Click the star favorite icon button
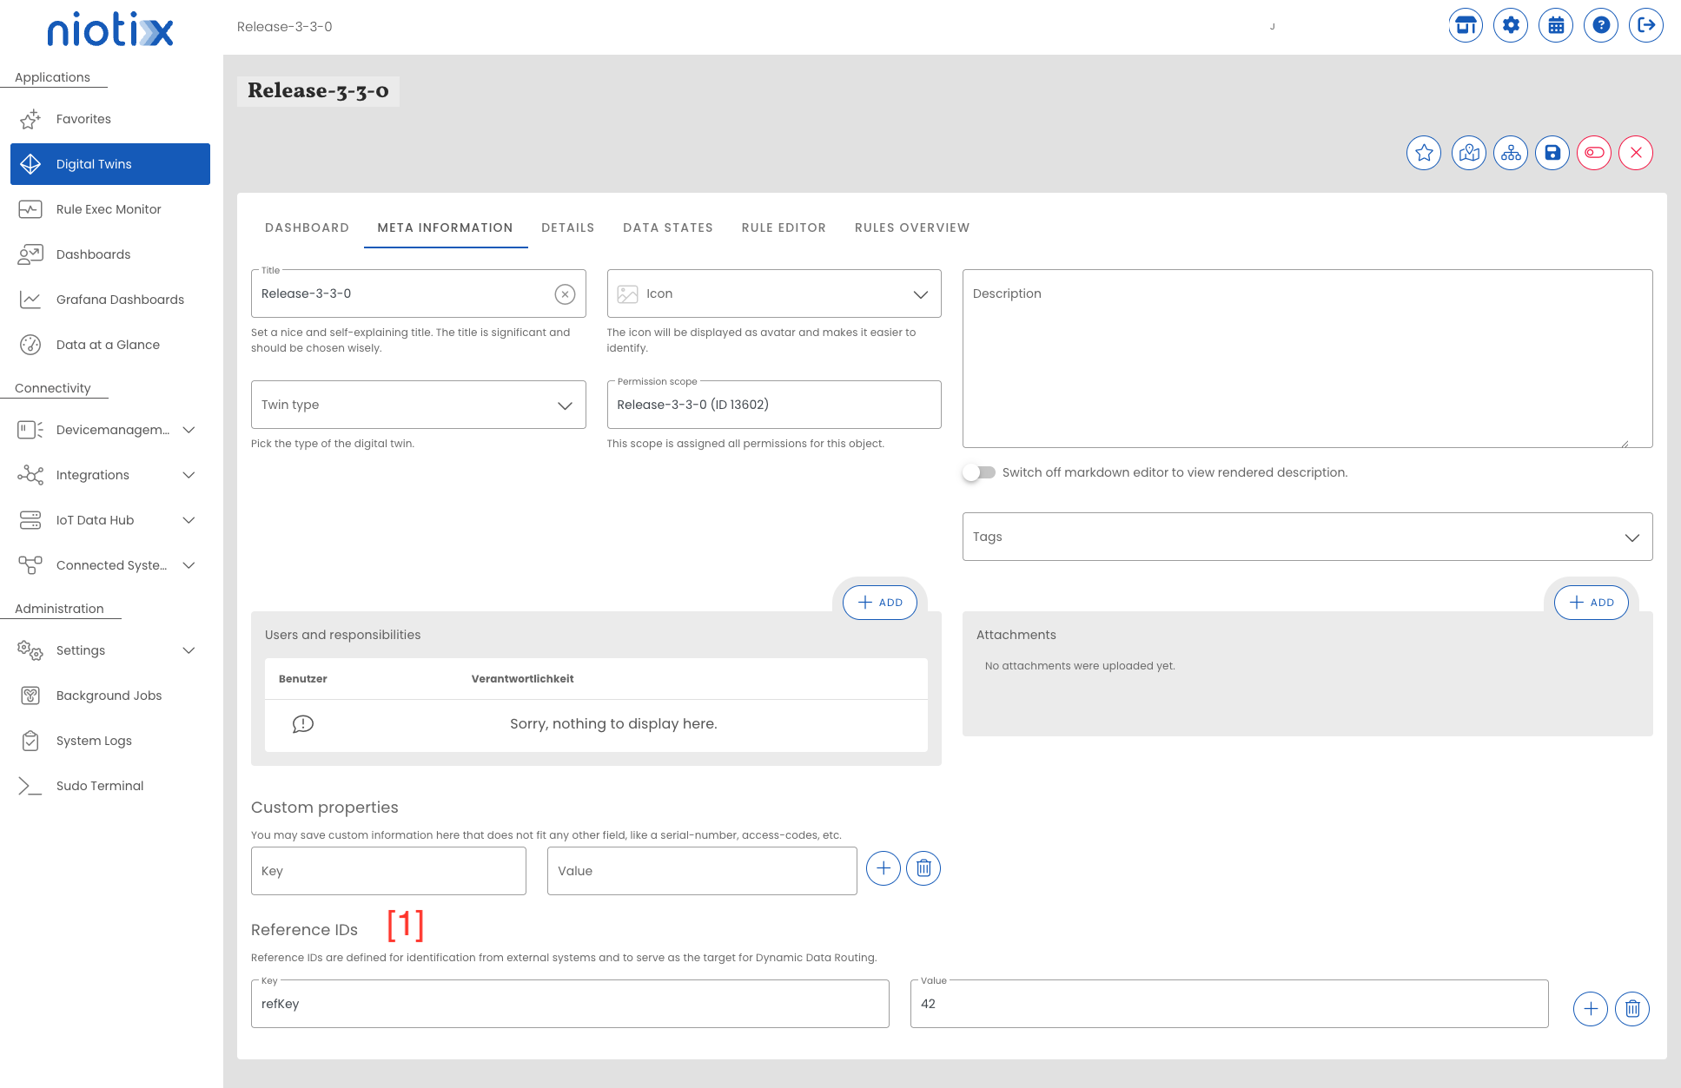The height and width of the screenshot is (1088, 1681). (x=1423, y=154)
